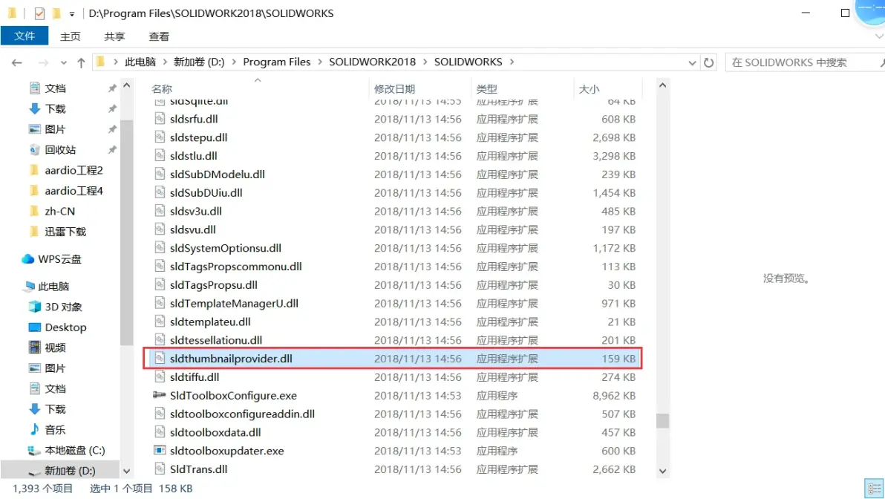
Task: Sort by 名称 column header
Action: (x=162, y=89)
